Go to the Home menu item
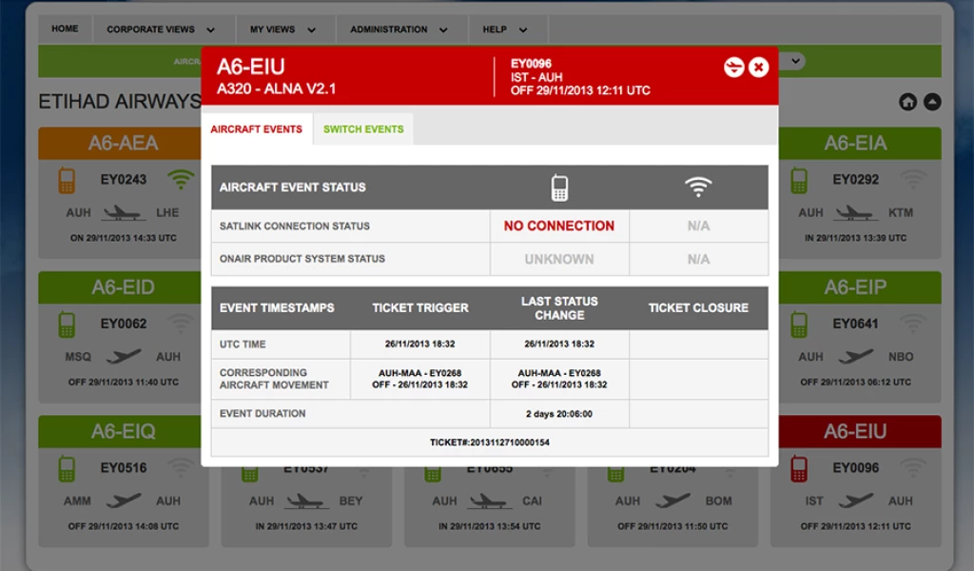 pos(65,29)
